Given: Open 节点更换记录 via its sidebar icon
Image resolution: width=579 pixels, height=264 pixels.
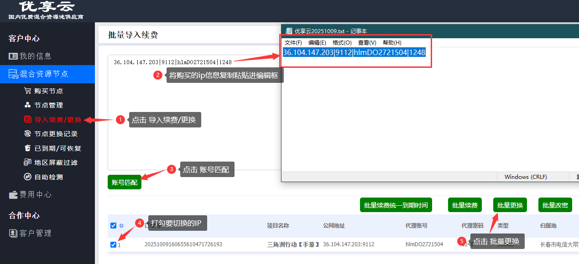Looking at the screenshot, I should click(28, 134).
